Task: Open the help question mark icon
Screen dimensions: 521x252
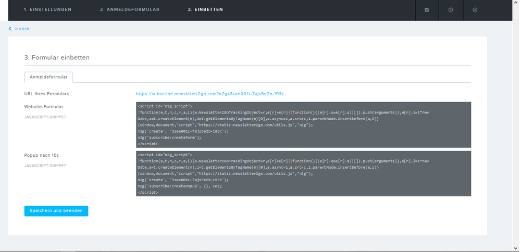Action: pyautogui.click(x=451, y=10)
